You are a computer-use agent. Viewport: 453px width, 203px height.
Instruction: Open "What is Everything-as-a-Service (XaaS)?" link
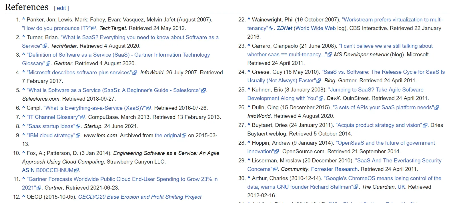(95, 108)
